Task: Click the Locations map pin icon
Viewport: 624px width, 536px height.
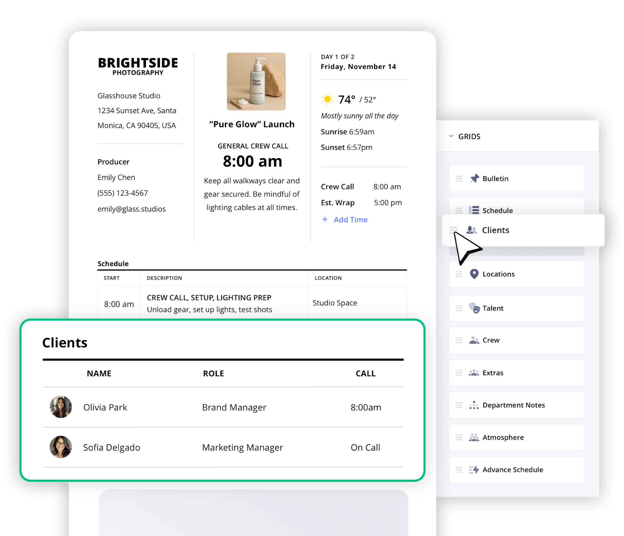Action: pyautogui.click(x=474, y=274)
